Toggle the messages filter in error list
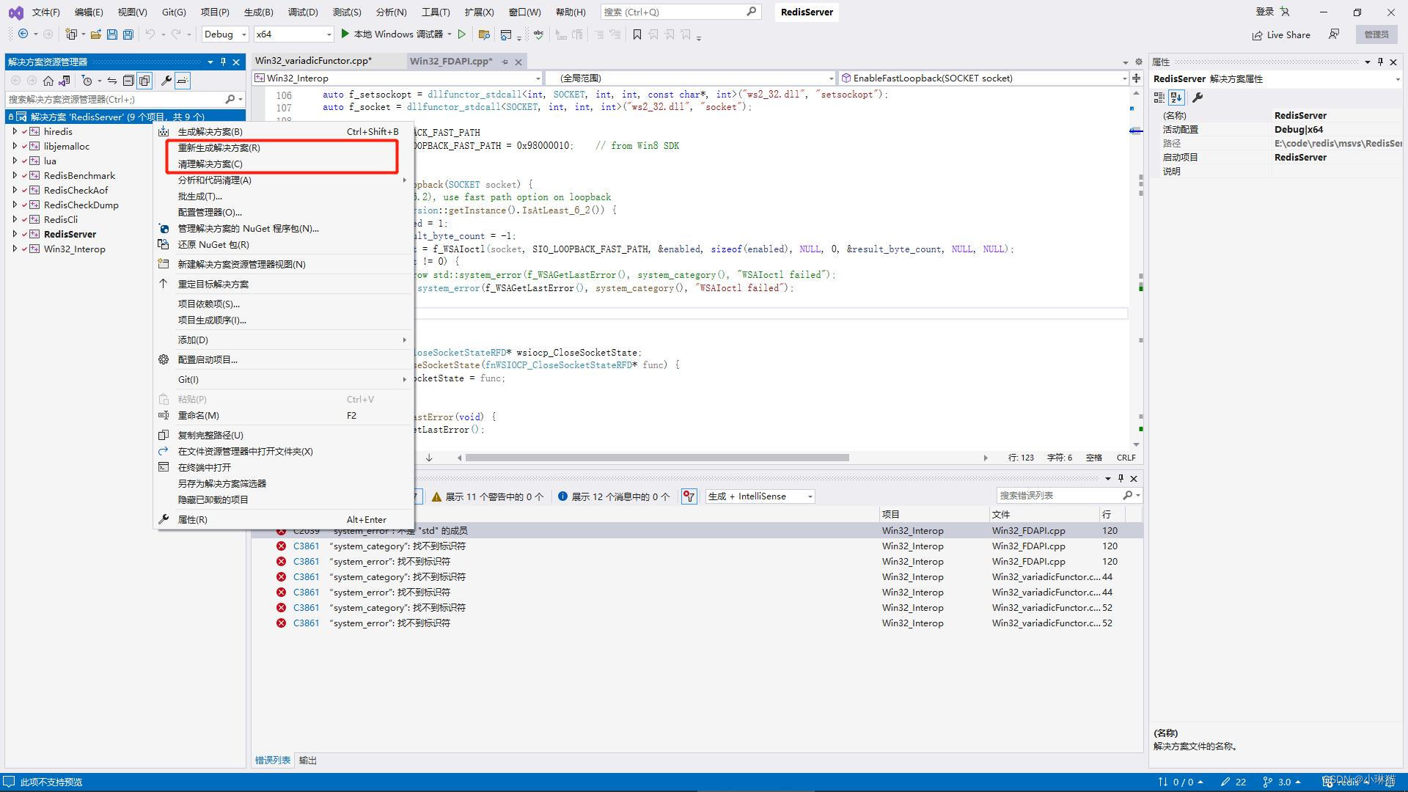This screenshot has height=792, width=1408. [x=614, y=496]
